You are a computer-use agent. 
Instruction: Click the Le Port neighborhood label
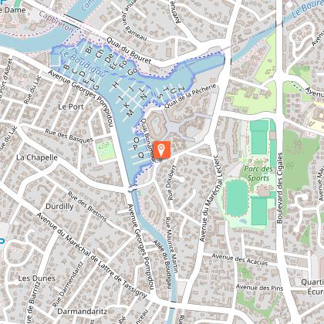(x=71, y=106)
